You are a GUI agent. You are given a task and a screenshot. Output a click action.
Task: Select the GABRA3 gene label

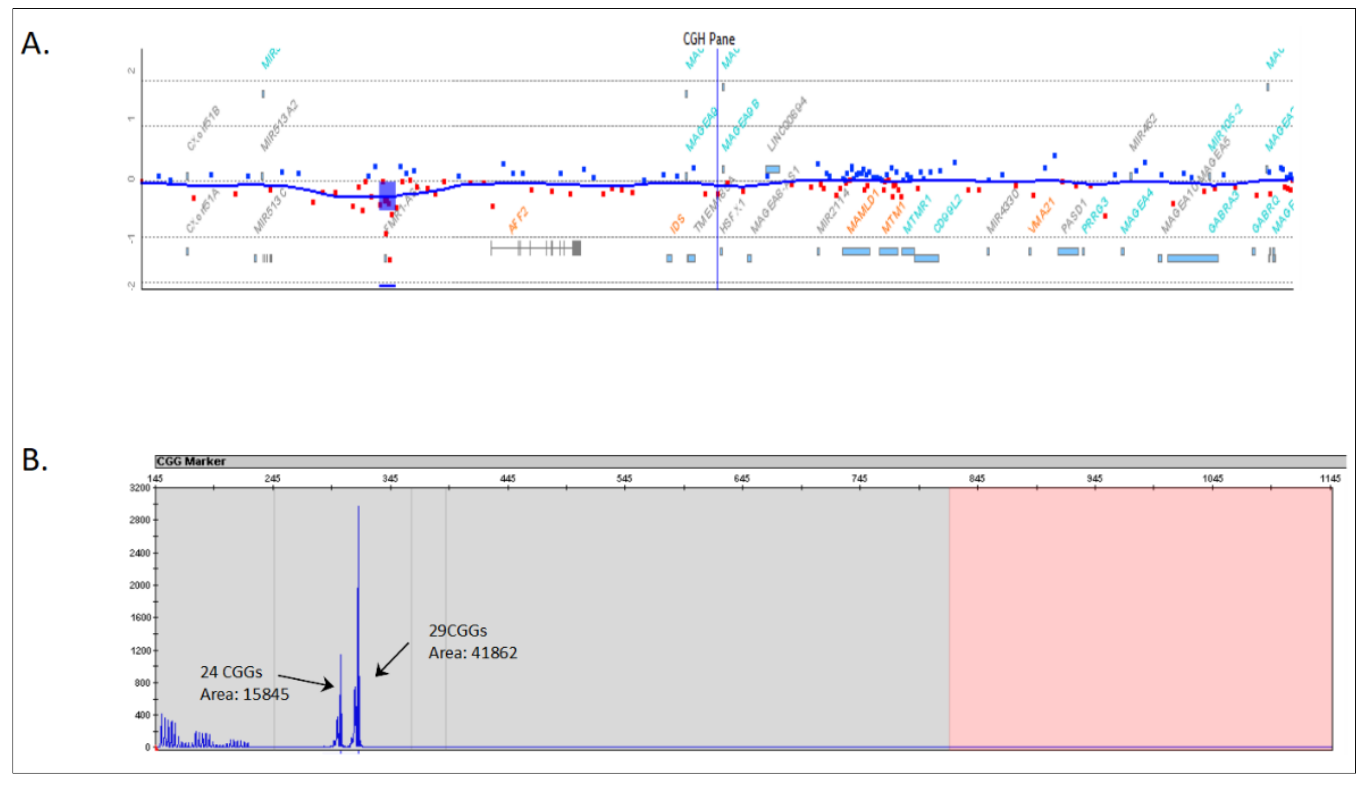(1223, 211)
